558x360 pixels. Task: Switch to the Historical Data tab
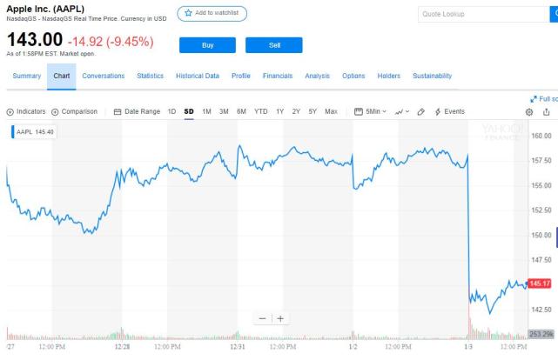pos(198,76)
